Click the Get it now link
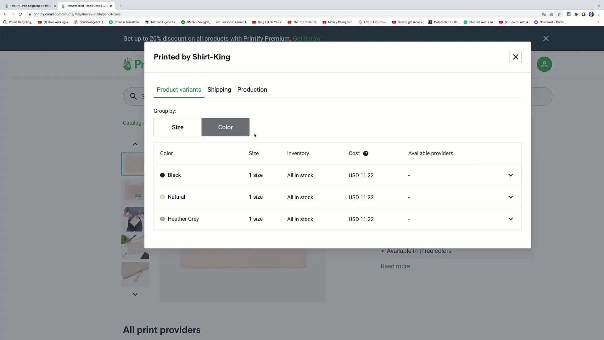Screen dimensions: 604x340 coord(306,39)
